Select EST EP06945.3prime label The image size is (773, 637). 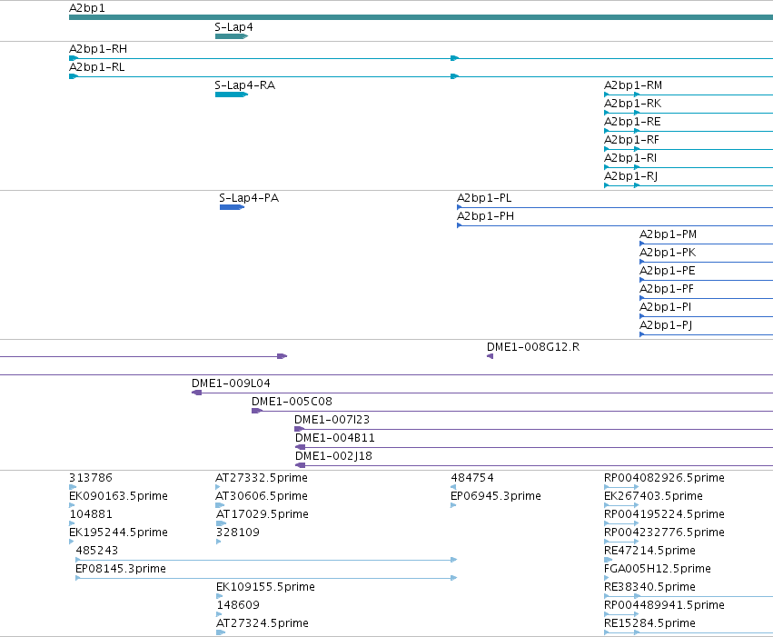(496, 496)
